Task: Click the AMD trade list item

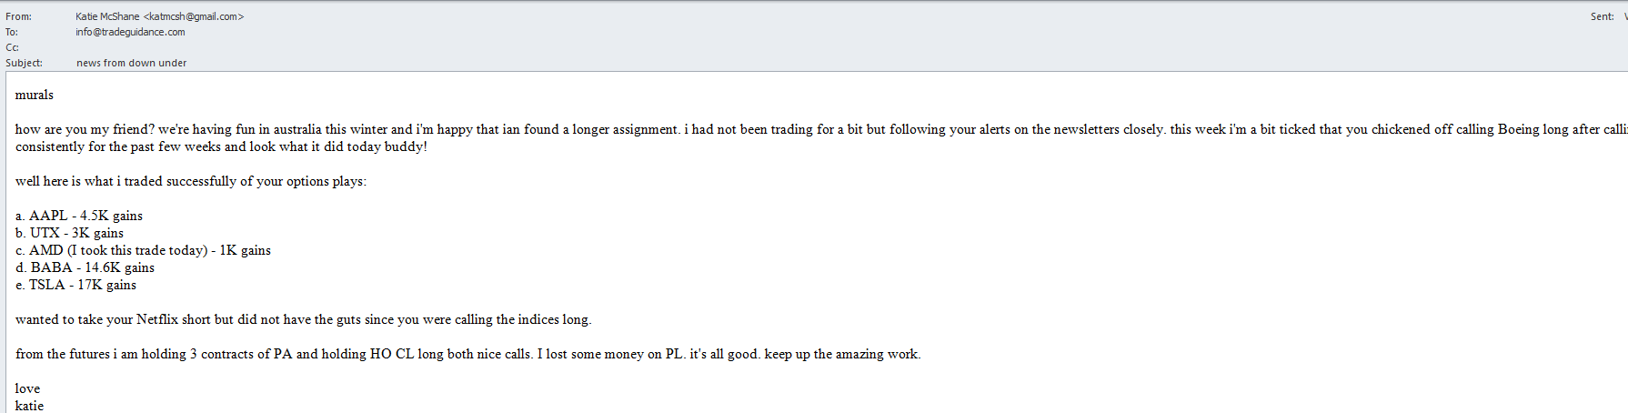Action: point(143,250)
